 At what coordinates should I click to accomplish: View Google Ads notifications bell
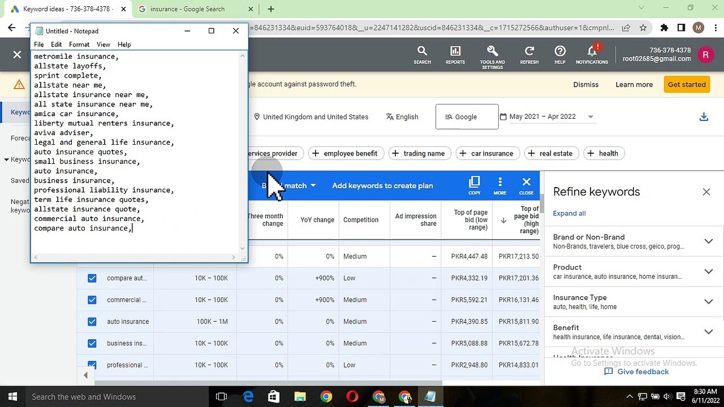592,55
